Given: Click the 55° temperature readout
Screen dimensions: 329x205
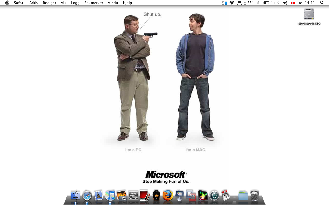Looking at the screenshot, I should coord(249,3).
